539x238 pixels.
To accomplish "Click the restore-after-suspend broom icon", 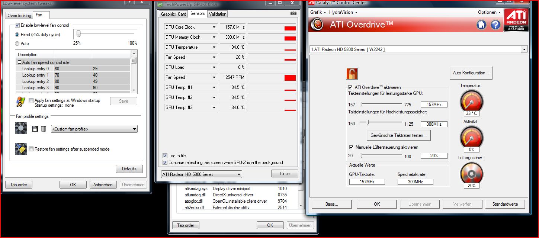I will pyautogui.click(x=21, y=149).
